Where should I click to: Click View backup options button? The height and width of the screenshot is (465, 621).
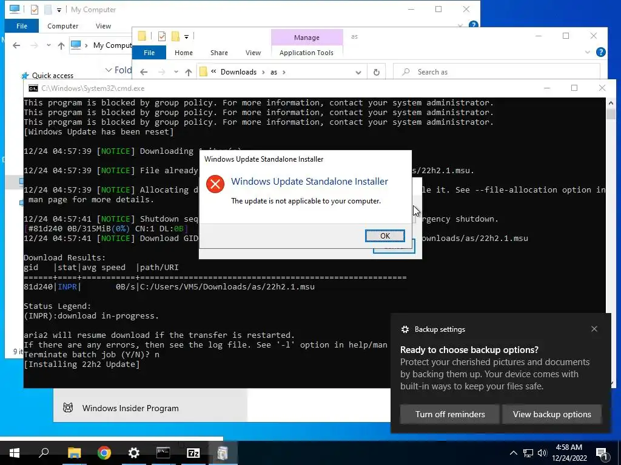click(x=552, y=414)
